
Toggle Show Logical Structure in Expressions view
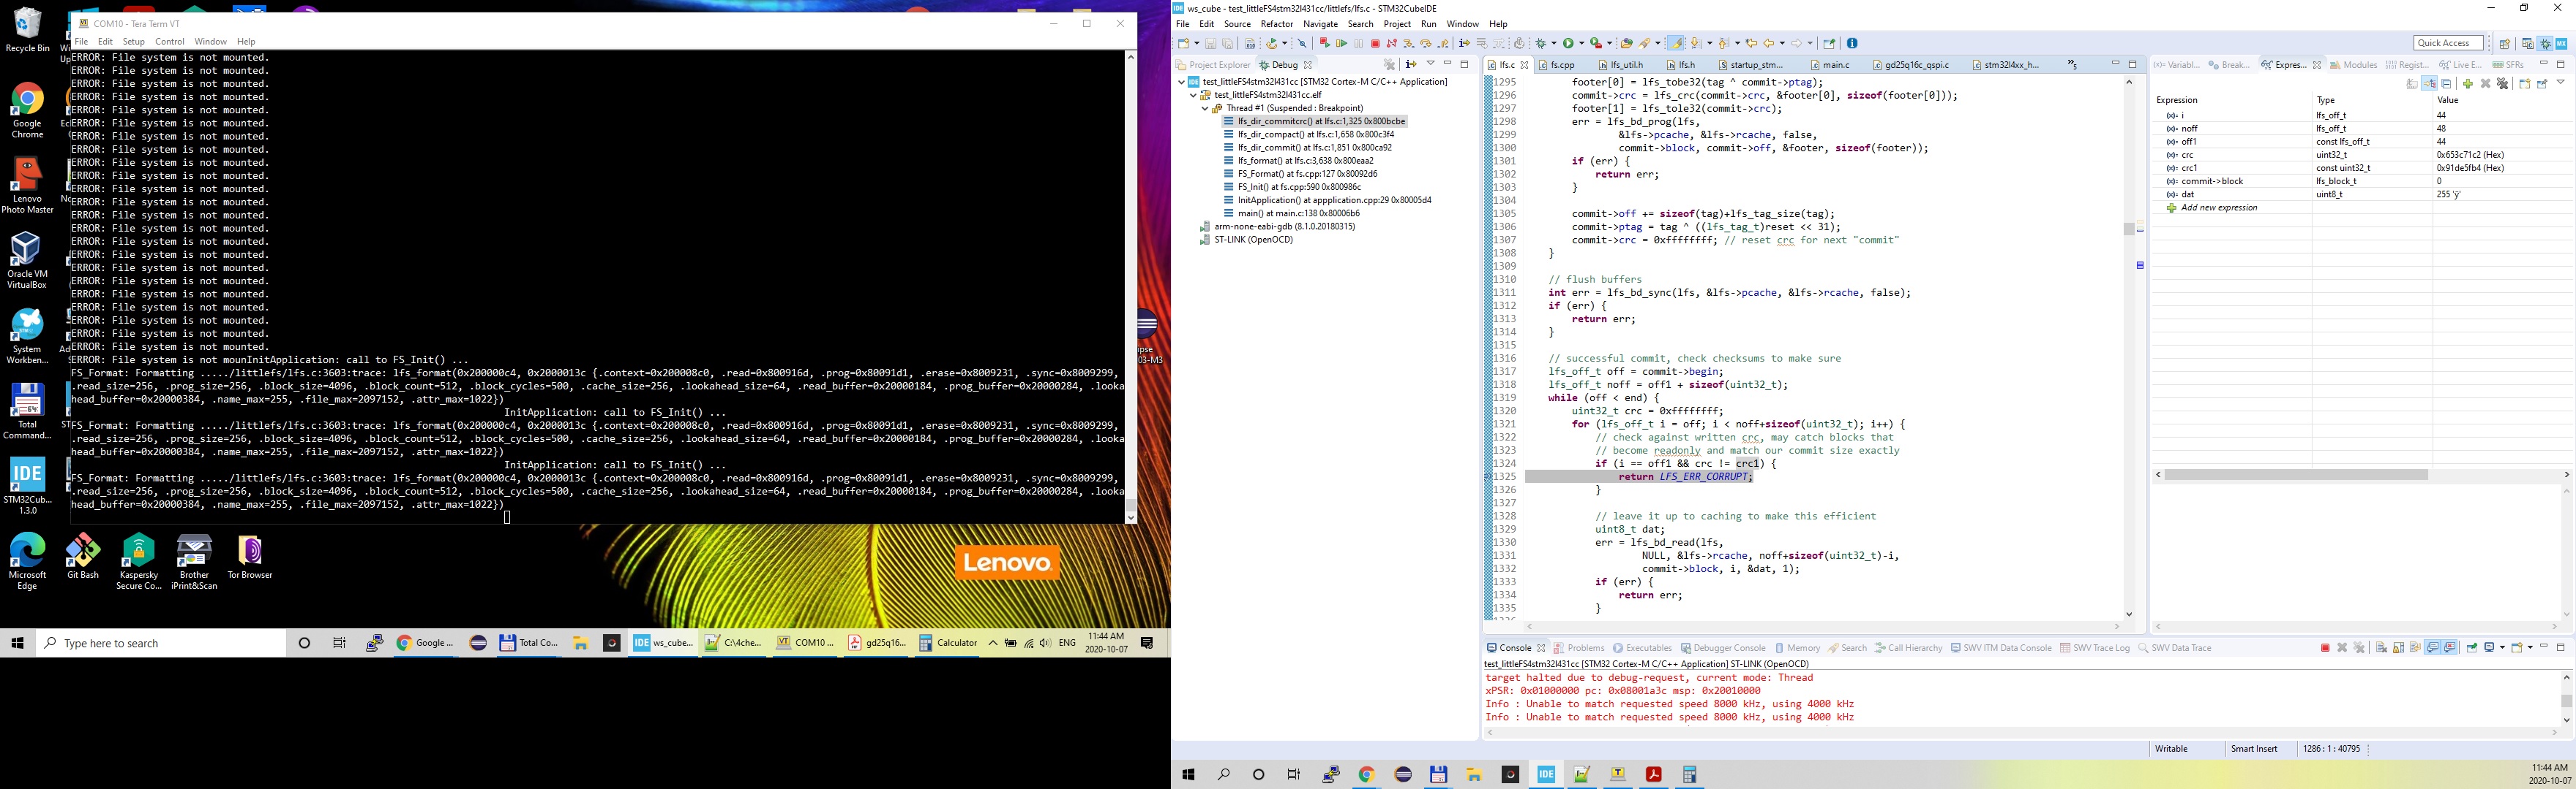[2431, 84]
